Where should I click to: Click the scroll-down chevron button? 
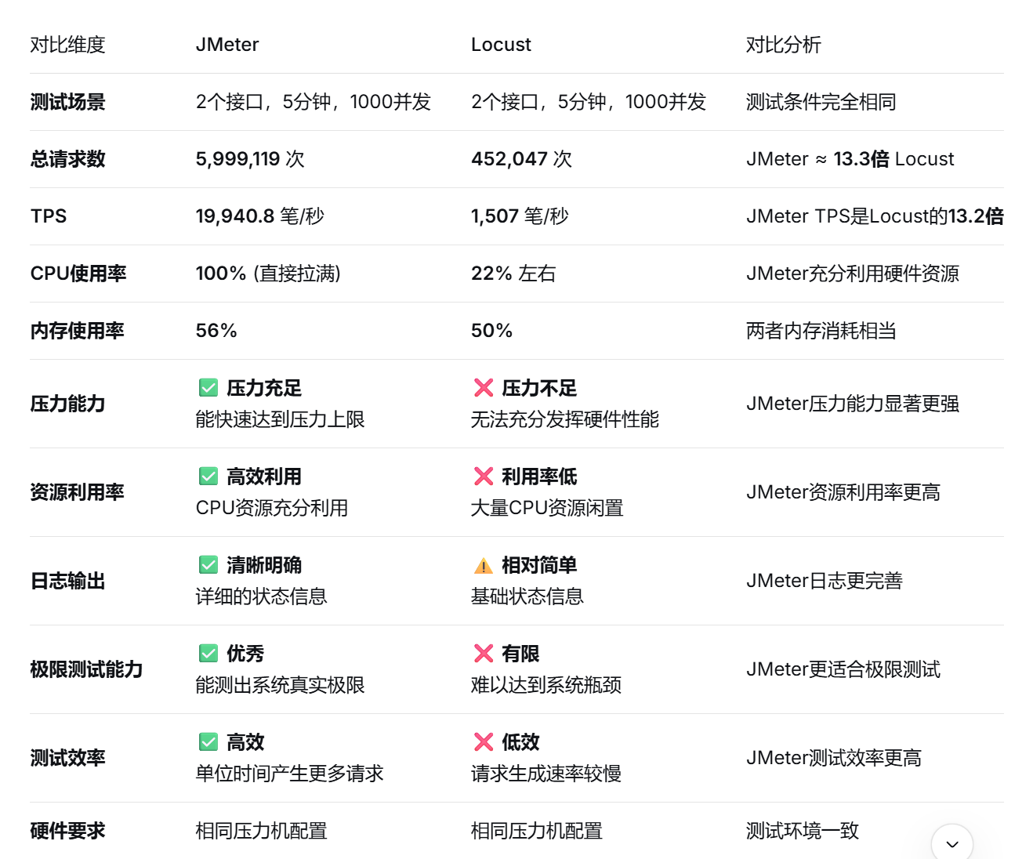tap(951, 843)
